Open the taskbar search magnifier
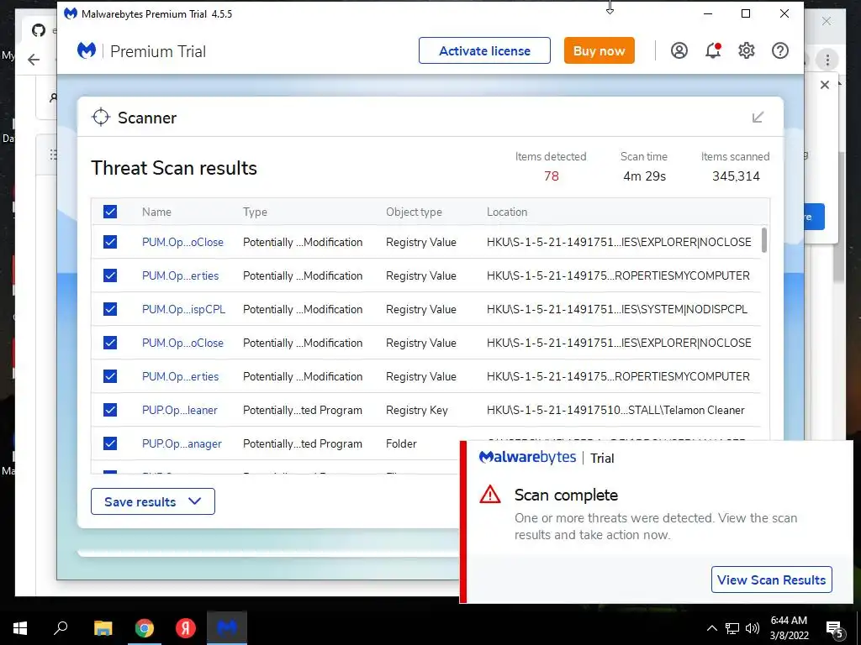 [x=61, y=628]
